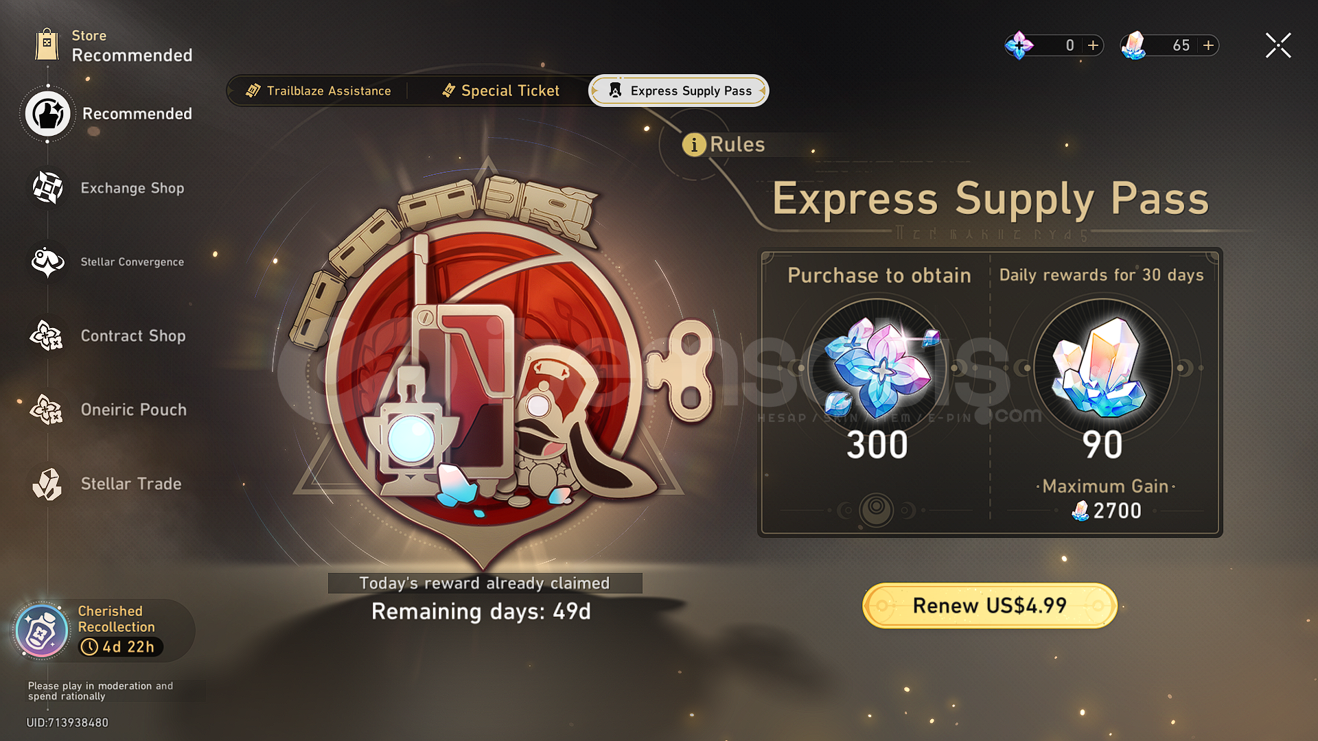
Task: Open Cherished Recollection event icon
Action: point(42,631)
